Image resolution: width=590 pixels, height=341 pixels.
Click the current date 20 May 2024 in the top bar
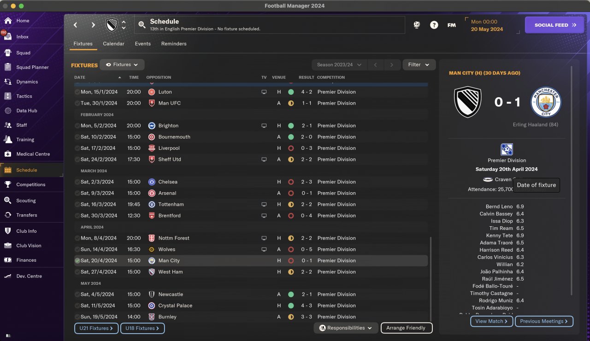(x=487, y=29)
